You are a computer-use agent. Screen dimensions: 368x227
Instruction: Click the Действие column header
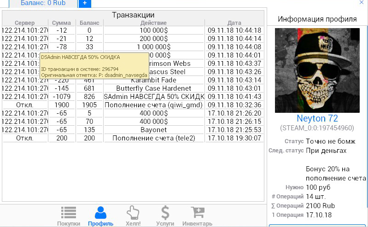pos(154,23)
